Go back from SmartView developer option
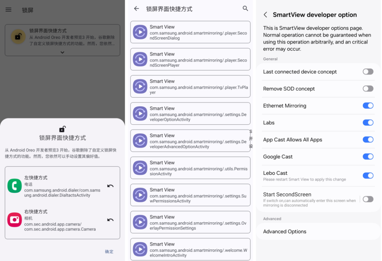 pyautogui.click(x=266, y=15)
